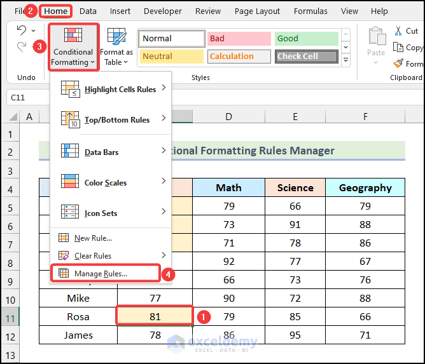
Task: Expand Data Bars submenu arrow
Action: [x=164, y=150]
